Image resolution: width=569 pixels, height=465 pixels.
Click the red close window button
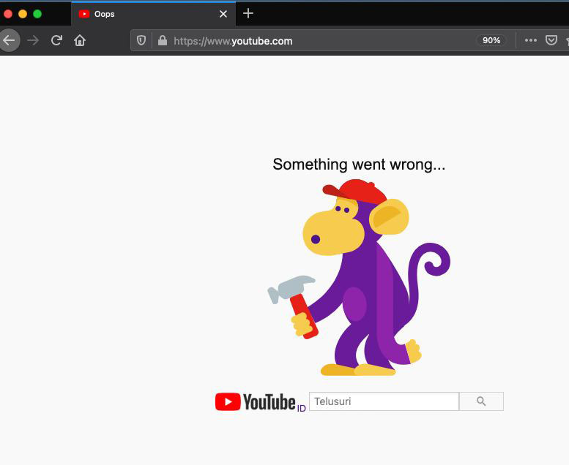pos(8,14)
